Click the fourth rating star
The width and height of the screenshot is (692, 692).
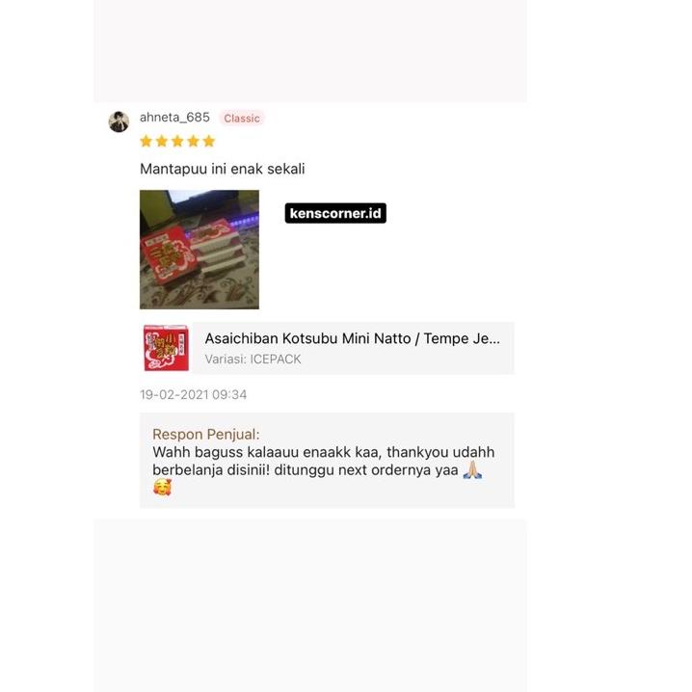pos(194,142)
